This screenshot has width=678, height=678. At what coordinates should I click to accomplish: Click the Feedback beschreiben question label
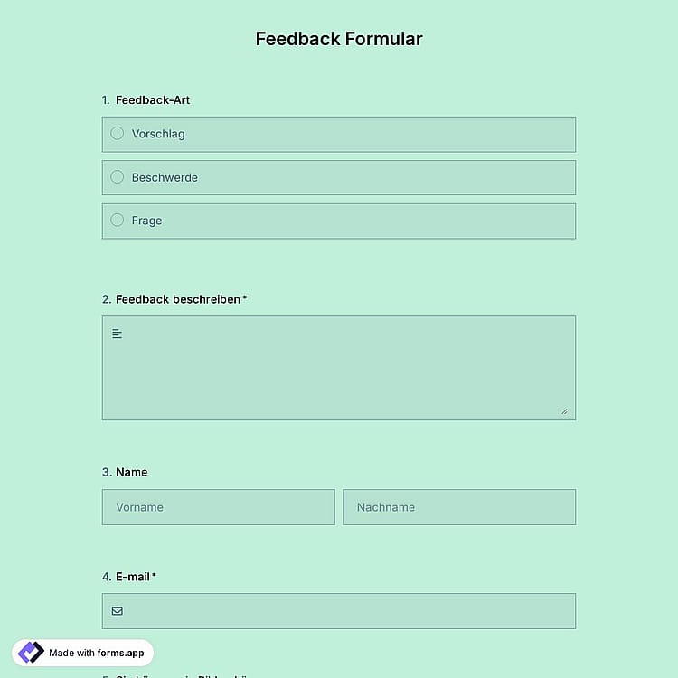pos(178,299)
